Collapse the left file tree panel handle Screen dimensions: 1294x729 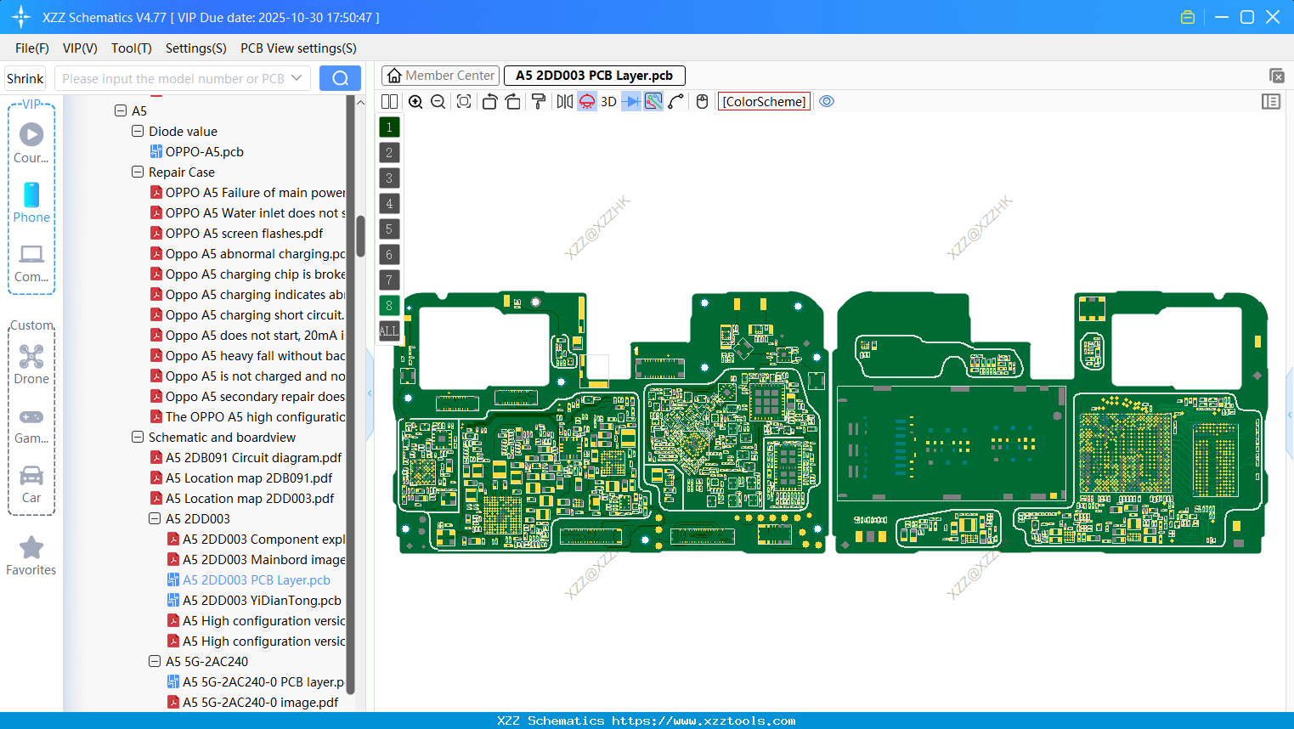[370, 393]
